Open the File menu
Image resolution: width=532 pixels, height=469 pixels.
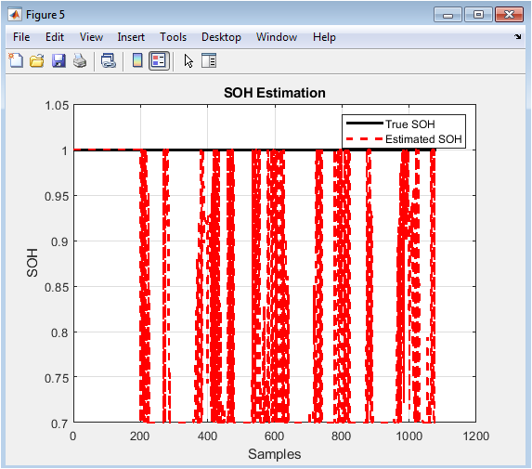[x=21, y=37]
